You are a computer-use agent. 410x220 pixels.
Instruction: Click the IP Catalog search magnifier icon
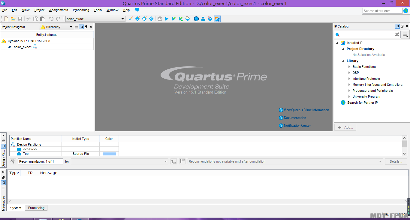337,35
